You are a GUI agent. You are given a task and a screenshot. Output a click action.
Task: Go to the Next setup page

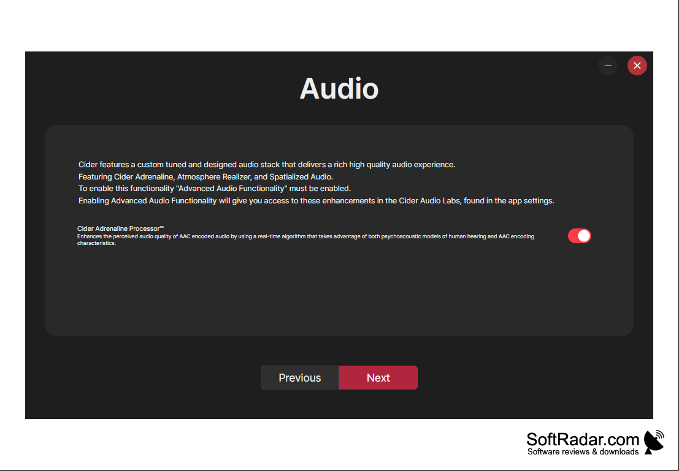(378, 377)
